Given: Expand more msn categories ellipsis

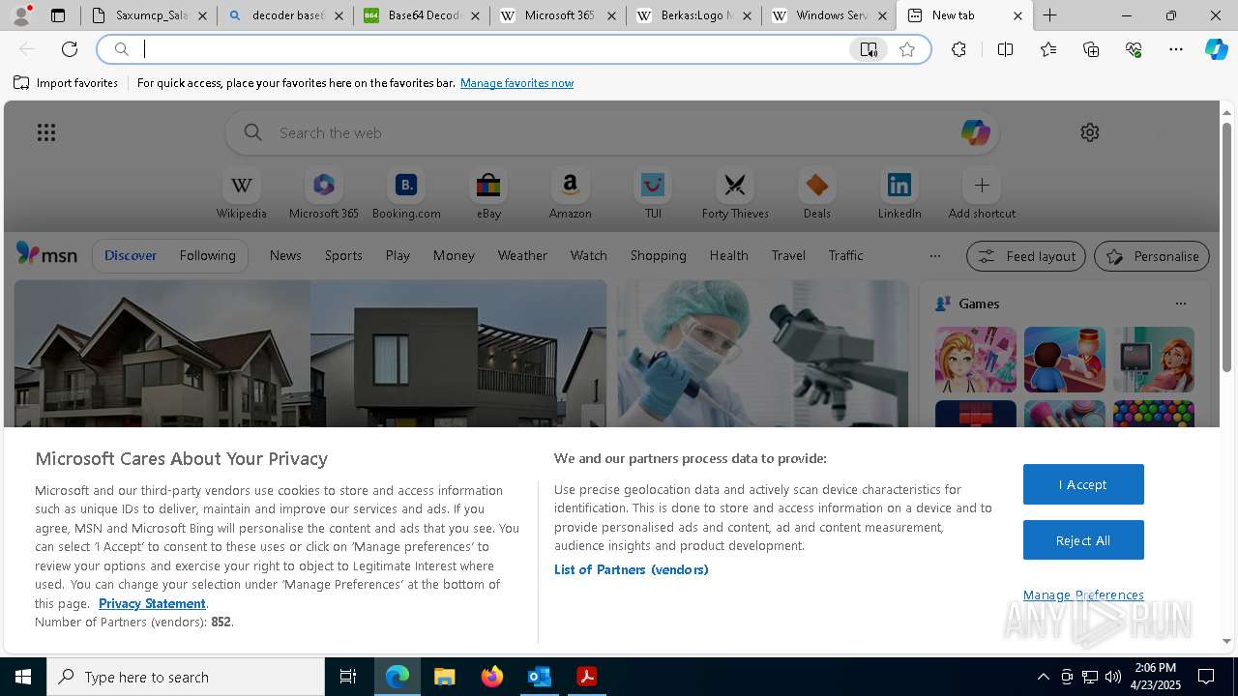Looking at the screenshot, I should click(x=934, y=255).
